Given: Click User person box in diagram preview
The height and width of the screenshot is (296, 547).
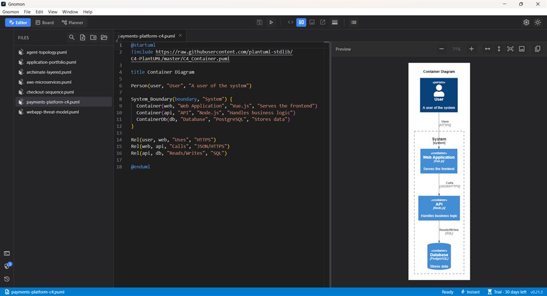Looking at the screenshot, I should click(x=439, y=95).
